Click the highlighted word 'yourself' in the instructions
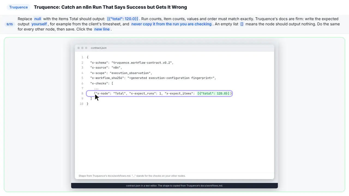This screenshot has height=196, width=349. pyautogui.click(x=39, y=24)
